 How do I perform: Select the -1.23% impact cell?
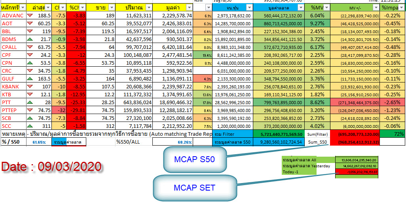pos(393,110)
